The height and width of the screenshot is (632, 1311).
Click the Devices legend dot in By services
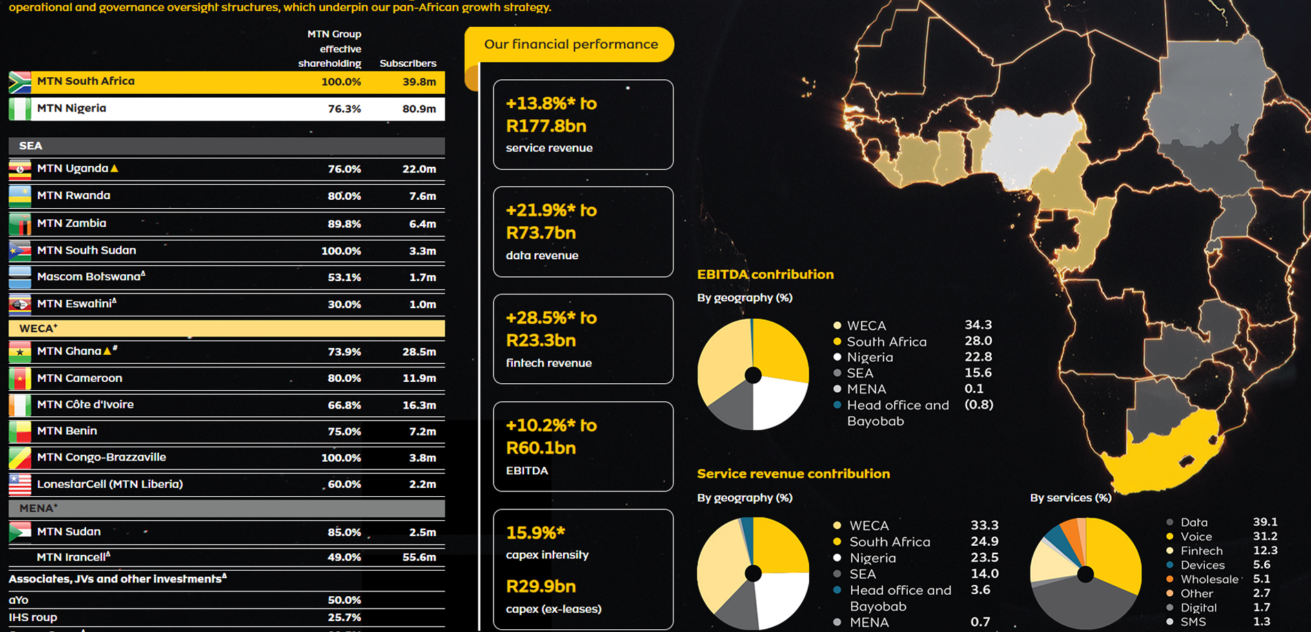coord(1170,565)
